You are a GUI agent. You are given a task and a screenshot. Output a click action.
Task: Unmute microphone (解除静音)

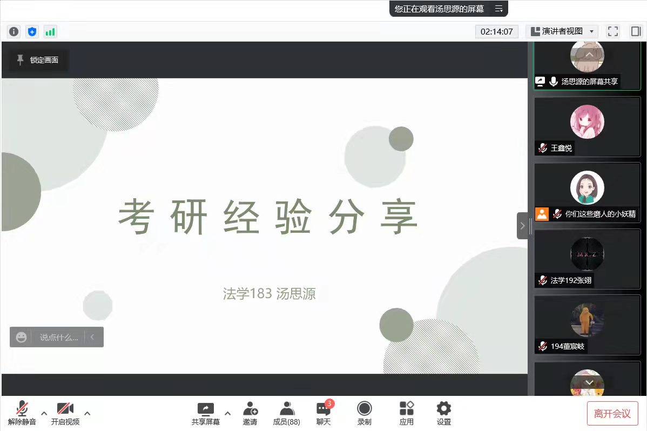tap(22, 414)
